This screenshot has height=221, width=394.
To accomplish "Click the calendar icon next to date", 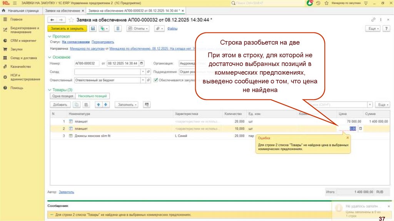I will (x=142, y=63).
